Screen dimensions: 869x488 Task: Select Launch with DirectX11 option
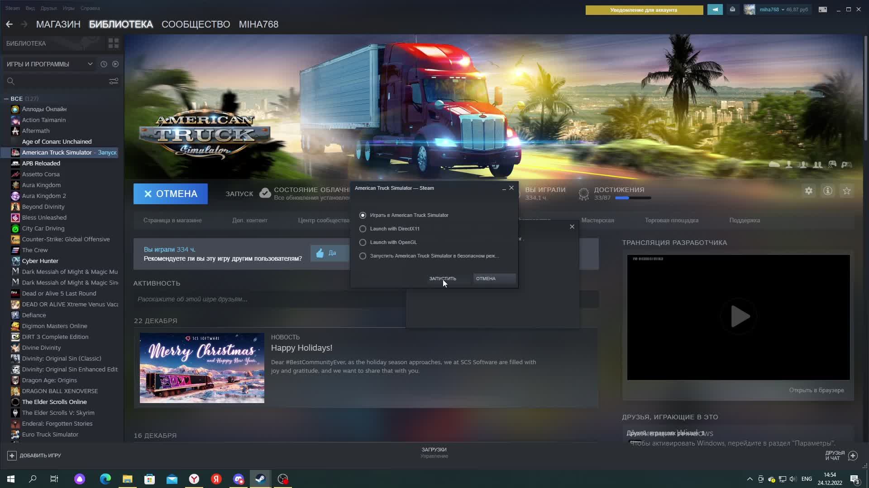(363, 229)
